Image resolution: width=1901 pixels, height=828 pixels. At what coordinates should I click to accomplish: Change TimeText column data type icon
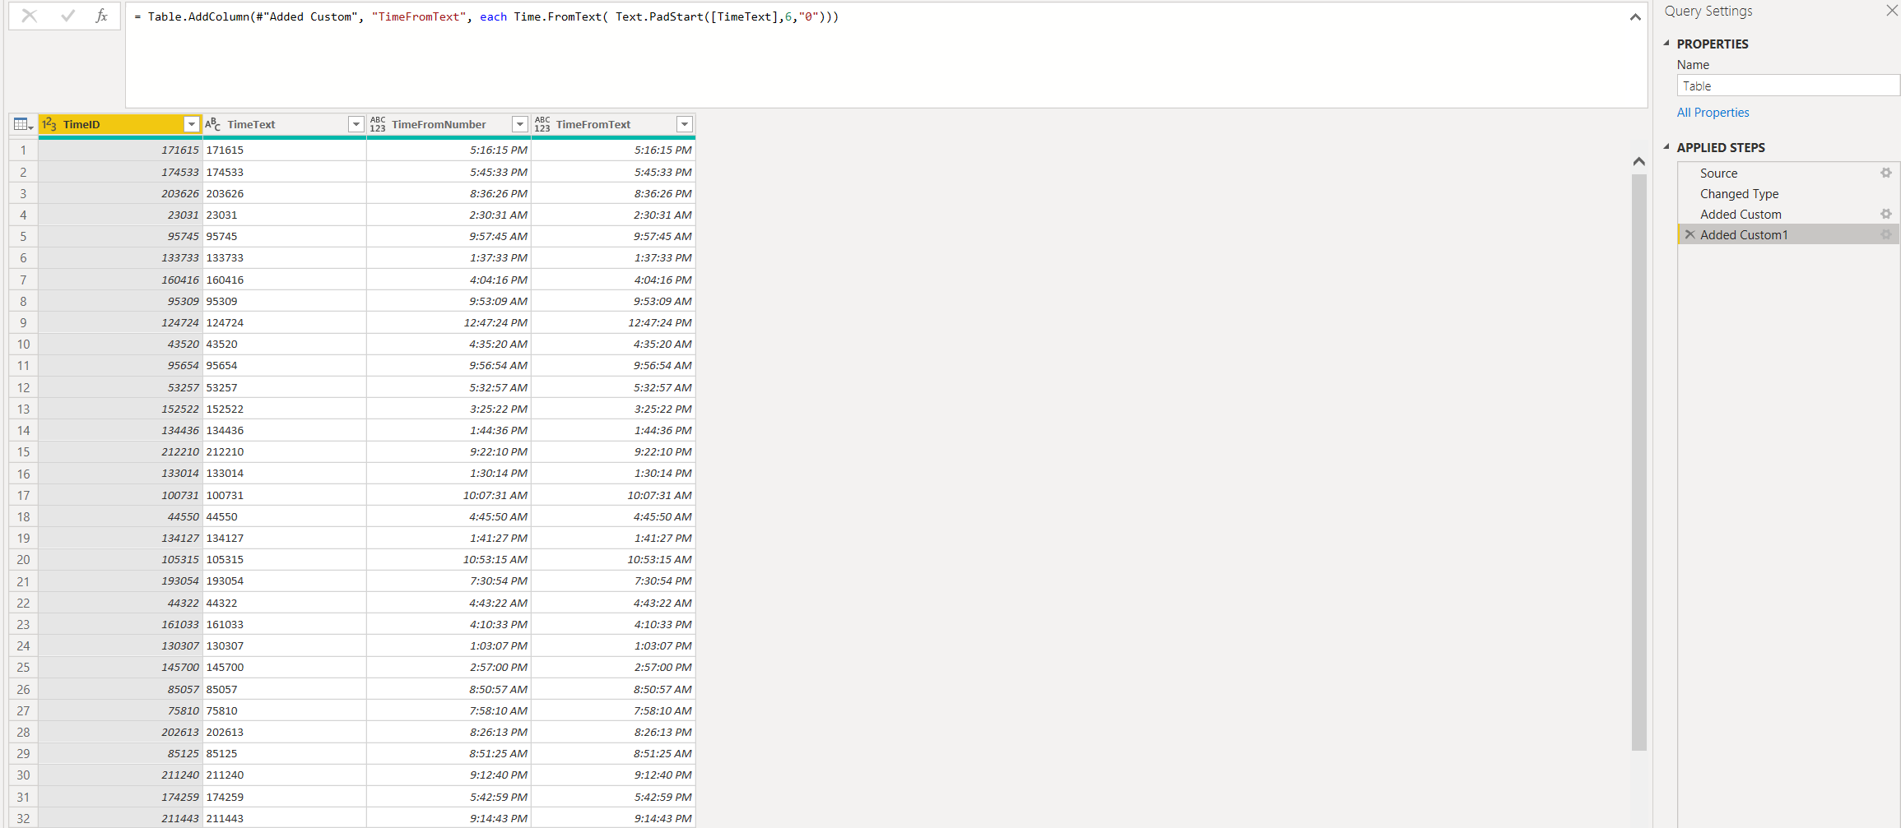coord(213,124)
